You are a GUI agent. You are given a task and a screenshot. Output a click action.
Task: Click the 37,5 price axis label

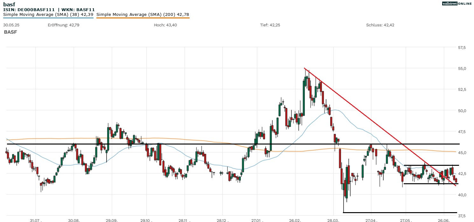462,216
